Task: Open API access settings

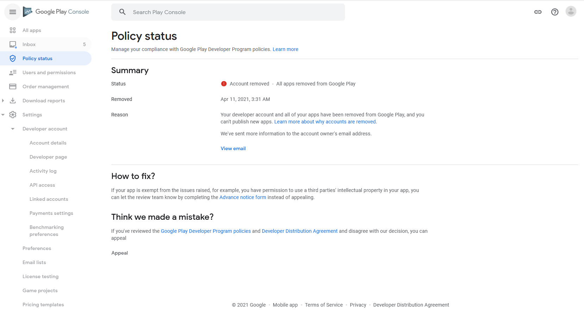Action: point(42,185)
